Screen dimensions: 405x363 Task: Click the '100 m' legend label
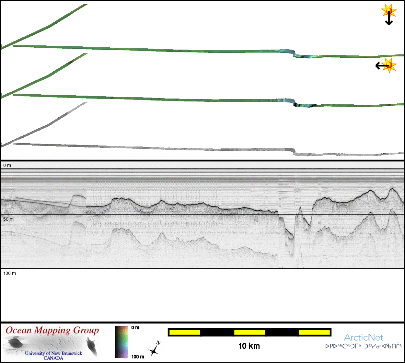[138, 357]
